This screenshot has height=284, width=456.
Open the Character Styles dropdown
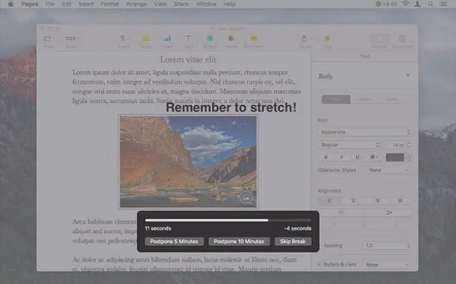coord(388,171)
